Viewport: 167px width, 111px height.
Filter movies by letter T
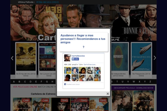[117, 82]
